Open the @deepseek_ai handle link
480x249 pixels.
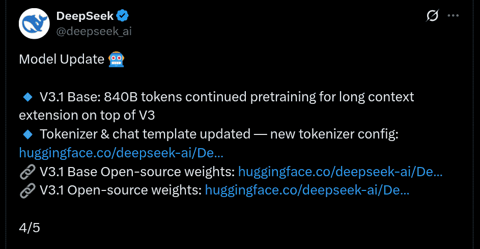[x=94, y=31]
